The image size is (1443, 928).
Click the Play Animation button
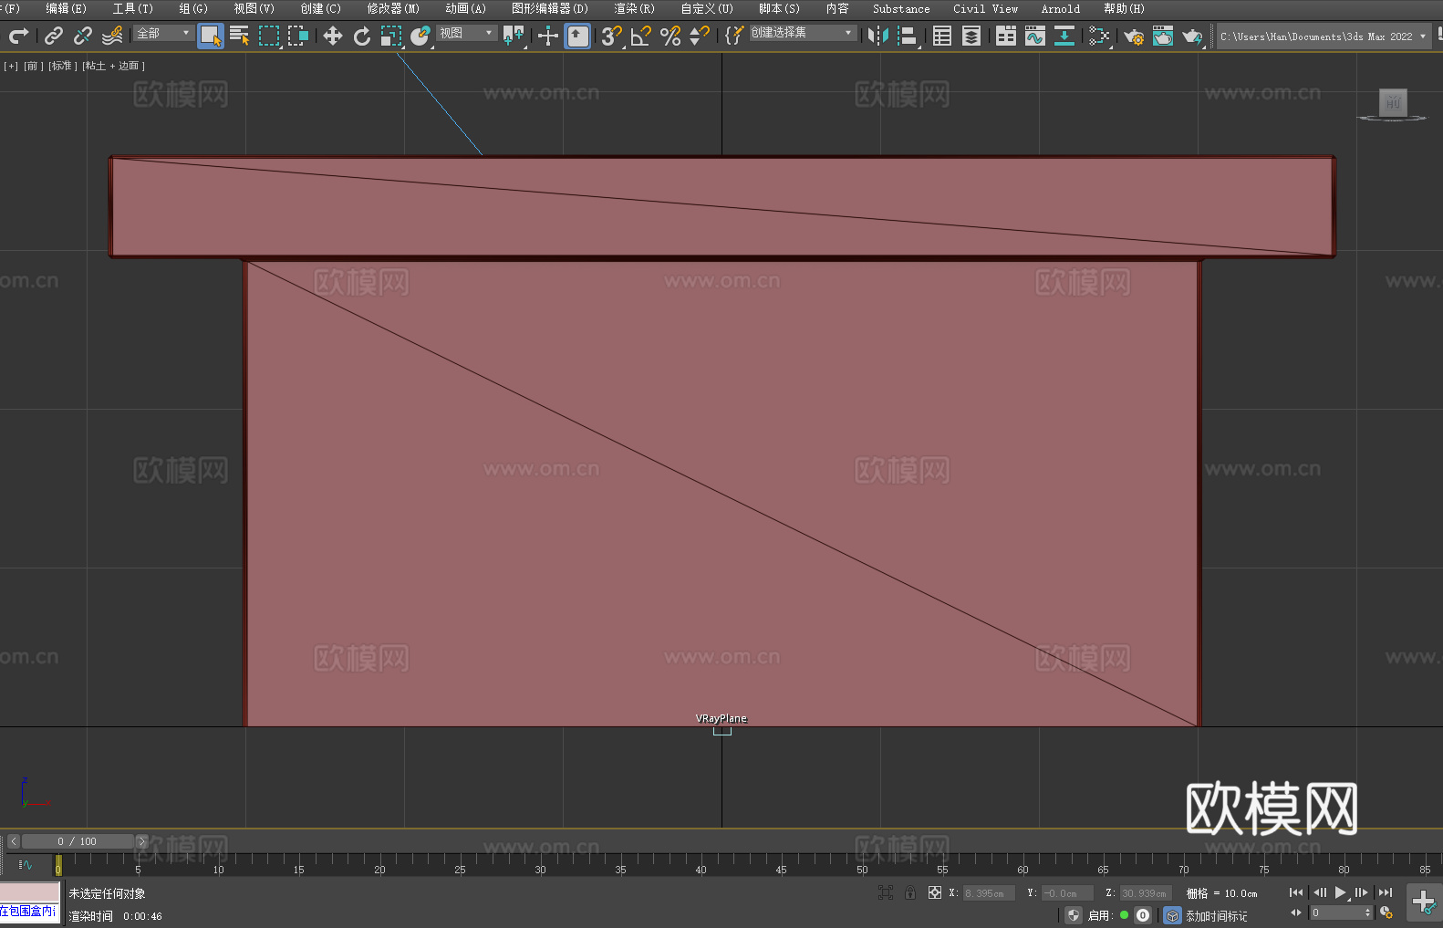tap(1341, 892)
